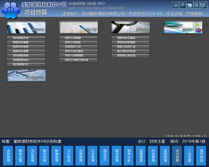
Task: Open 用款计划执行情况表
Action: point(78,60)
